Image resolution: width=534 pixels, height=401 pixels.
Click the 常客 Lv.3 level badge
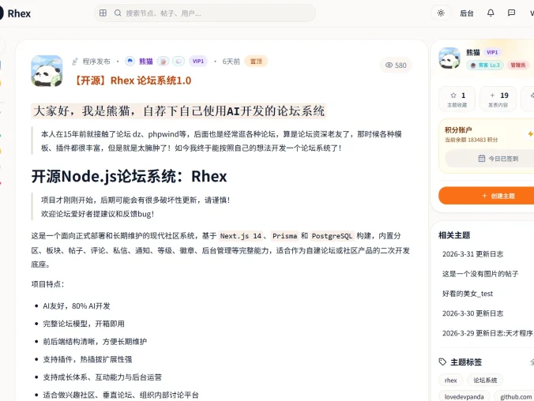click(x=485, y=65)
